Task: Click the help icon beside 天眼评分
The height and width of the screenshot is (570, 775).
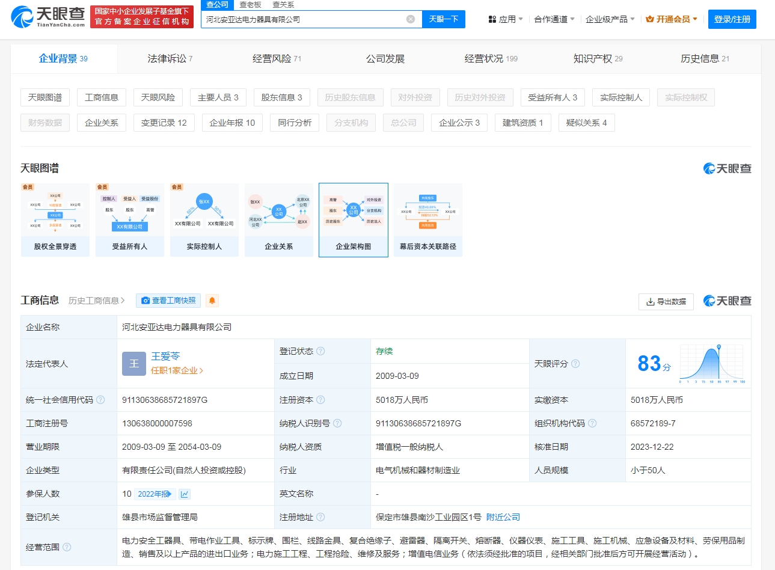Action: (x=575, y=364)
